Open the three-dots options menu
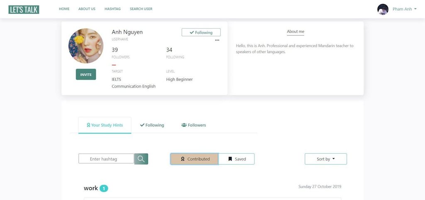The height and width of the screenshot is (200, 425). coord(217,40)
